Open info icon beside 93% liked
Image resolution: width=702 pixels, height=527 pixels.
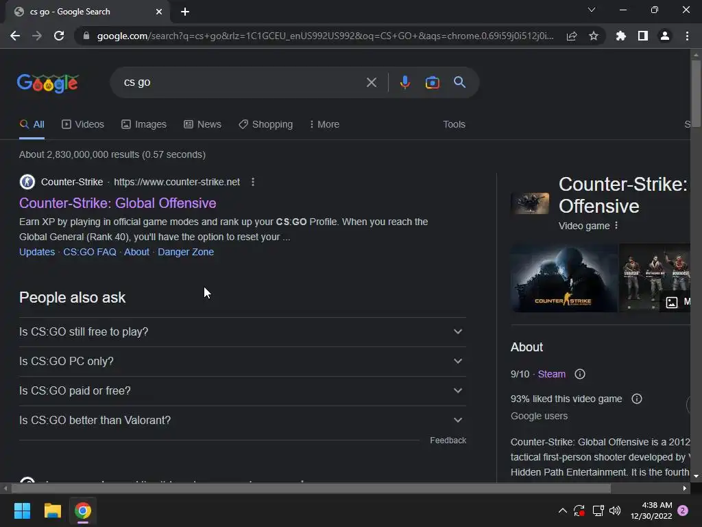pos(637,399)
